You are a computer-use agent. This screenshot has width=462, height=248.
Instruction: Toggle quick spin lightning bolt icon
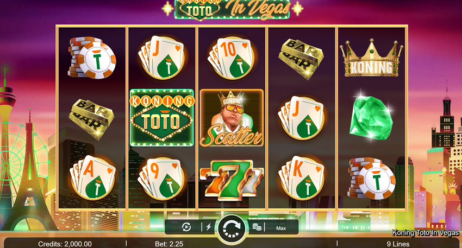point(209,227)
